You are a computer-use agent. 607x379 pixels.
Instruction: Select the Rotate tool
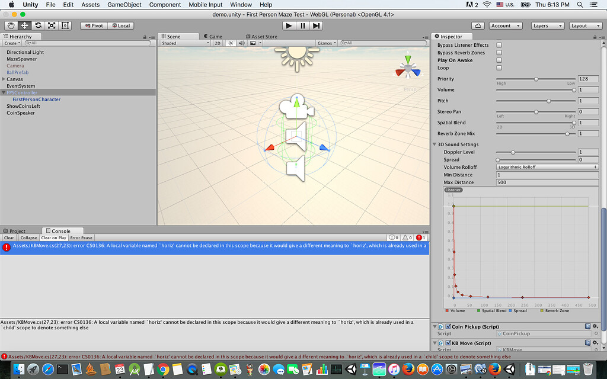38,25
